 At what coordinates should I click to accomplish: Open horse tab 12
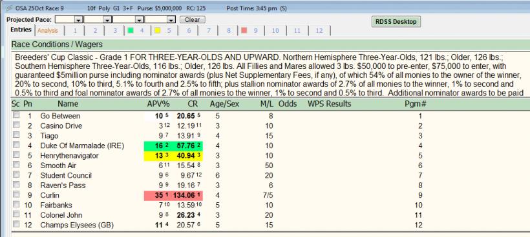(x=319, y=31)
